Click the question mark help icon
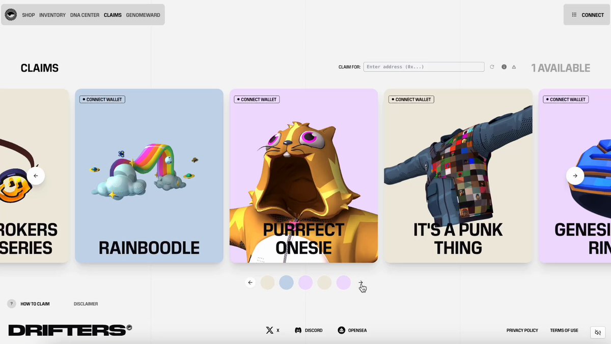This screenshot has width=611, height=344. tap(11, 304)
